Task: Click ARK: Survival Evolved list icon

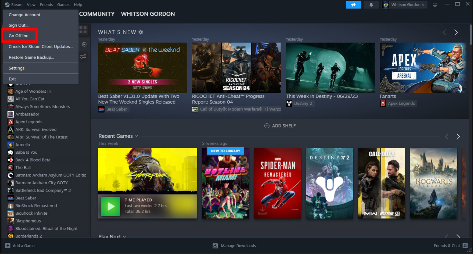Action: coord(10,129)
